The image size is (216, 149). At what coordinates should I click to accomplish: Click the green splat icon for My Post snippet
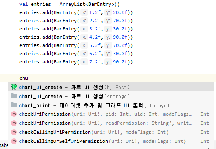(x=14, y=87)
